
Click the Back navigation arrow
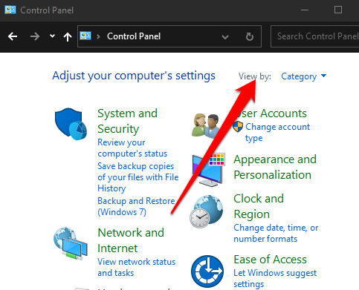(13, 36)
